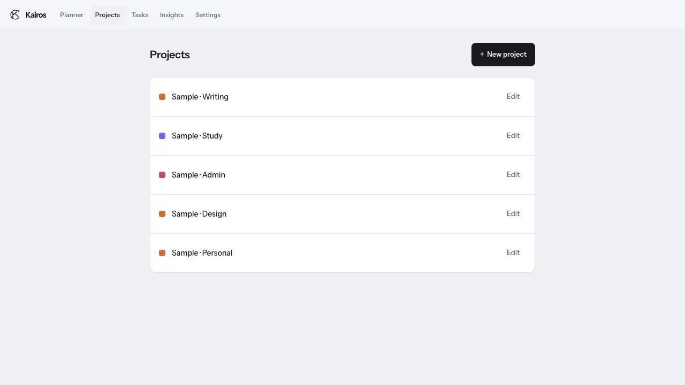Click the pink swatch beside Sample · Admin
The image size is (685, 385).
[x=162, y=175]
